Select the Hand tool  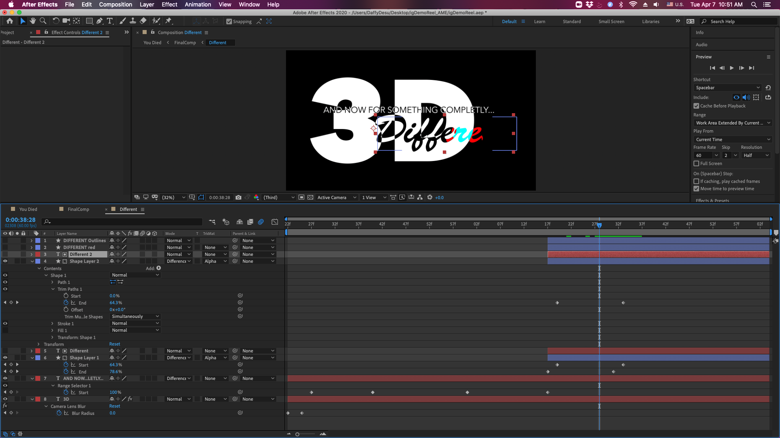(x=33, y=21)
